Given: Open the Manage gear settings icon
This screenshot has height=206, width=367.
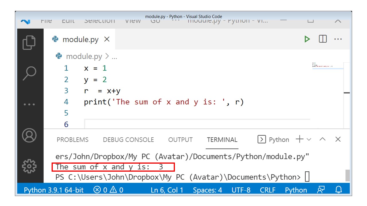Looking at the screenshot, I should (29, 166).
